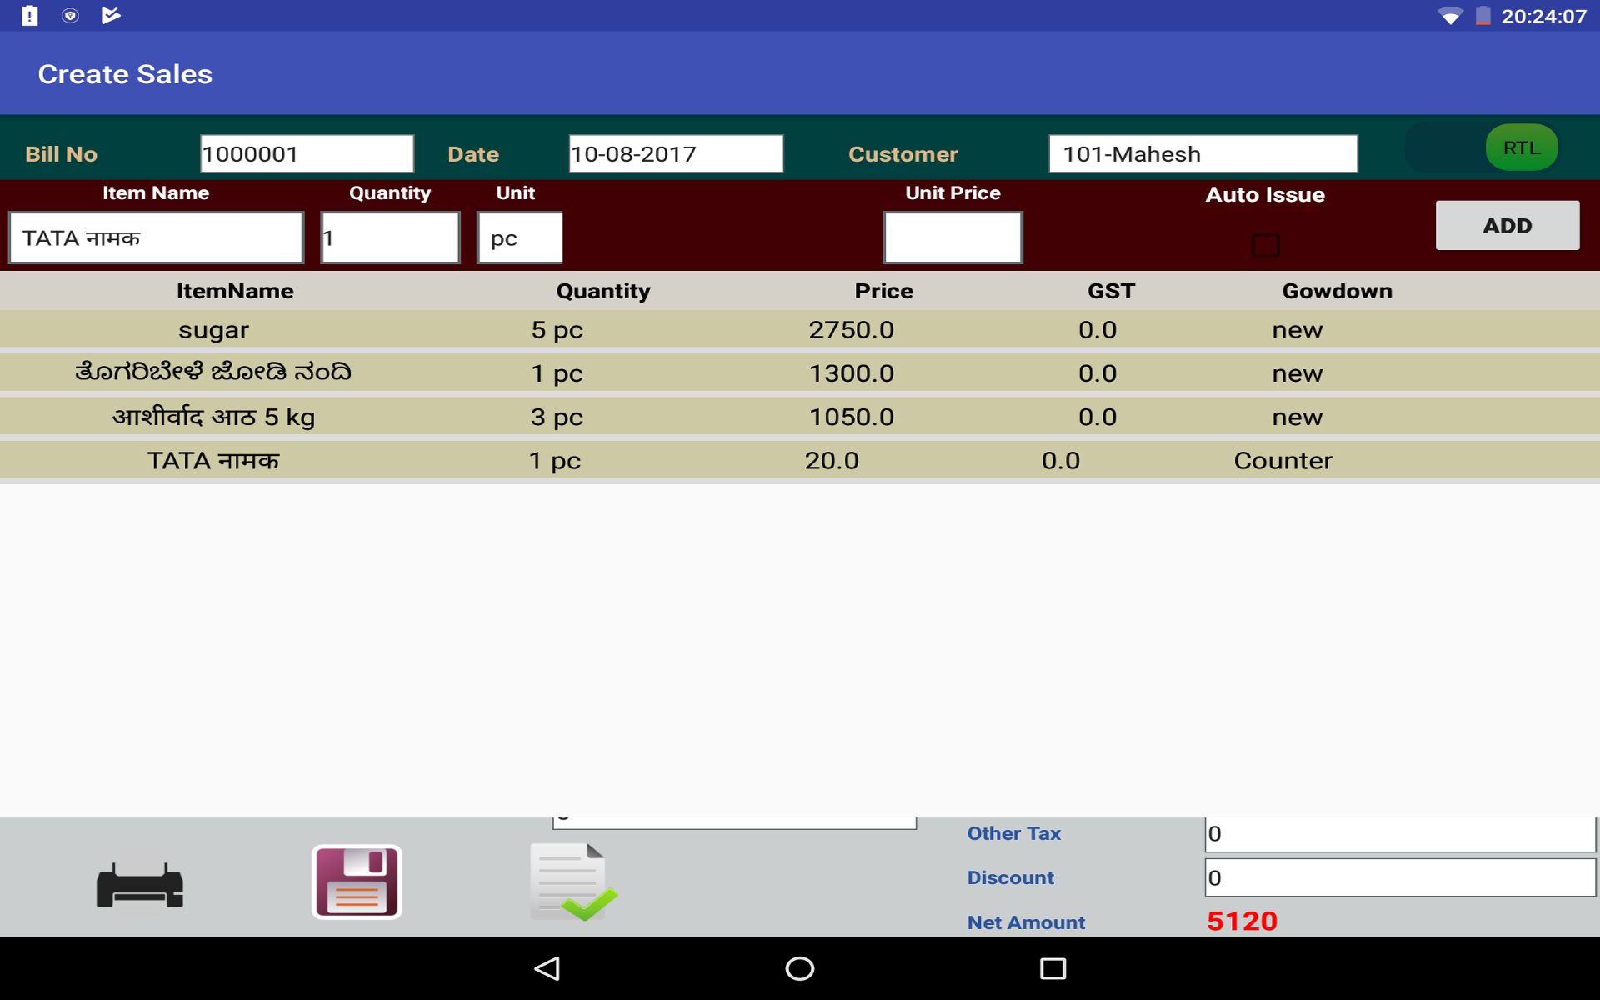This screenshot has height=1000, width=1600.
Task: Toggle the RTL switch
Action: click(x=1482, y=147)
